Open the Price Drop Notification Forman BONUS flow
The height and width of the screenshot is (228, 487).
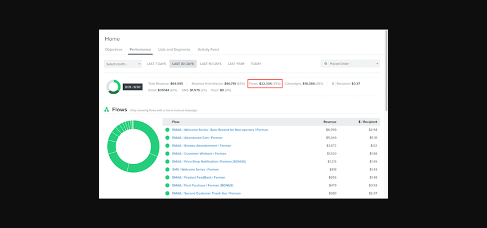point(209,162)
